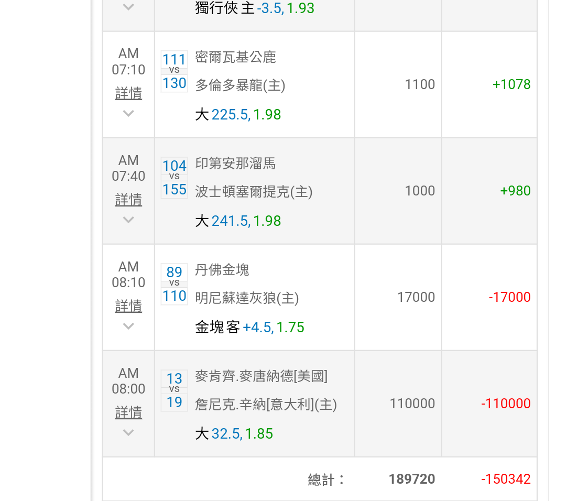Click the time AM 07:40

[128, 168]
